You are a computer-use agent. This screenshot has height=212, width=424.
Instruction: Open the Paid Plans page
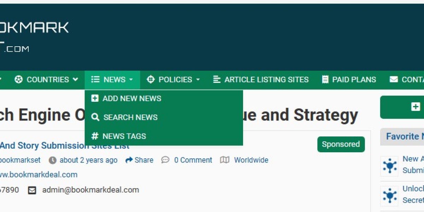pyautogui.click(x=349, y=79)
